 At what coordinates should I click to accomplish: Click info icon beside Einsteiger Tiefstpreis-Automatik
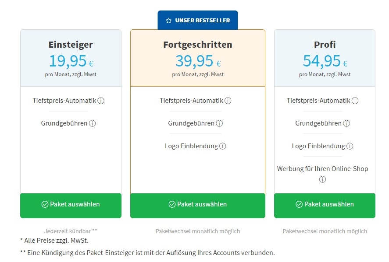click(x=101, y=101)
